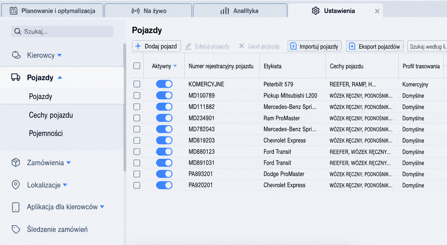Image resolution: width=447 pixels, height=245 pixels.
Task: Click the map pin icon beside Lokalizacje
Action: pyautogui.click(x=16, y=185)
